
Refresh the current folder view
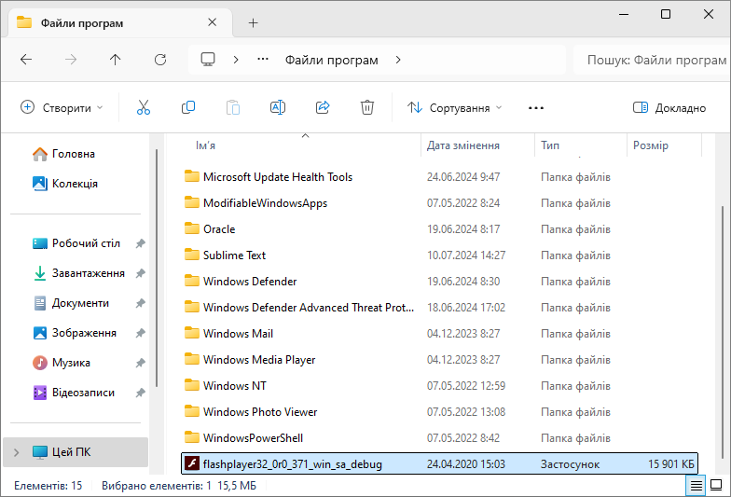160,60
